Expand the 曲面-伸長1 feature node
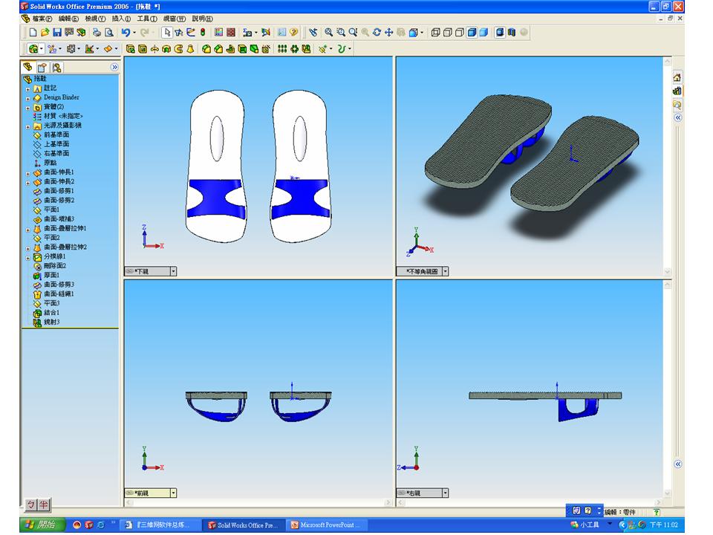 [x=27, y=173]
